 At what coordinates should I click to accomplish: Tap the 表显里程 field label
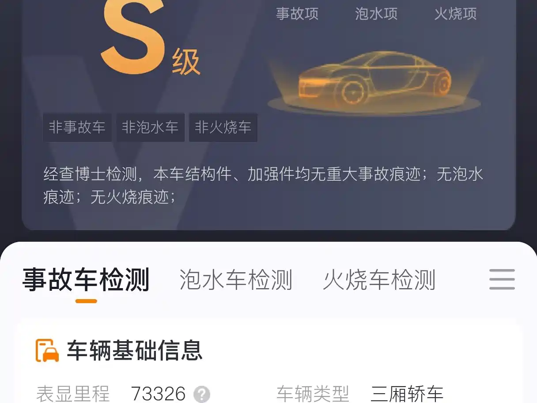click(73, 394)
